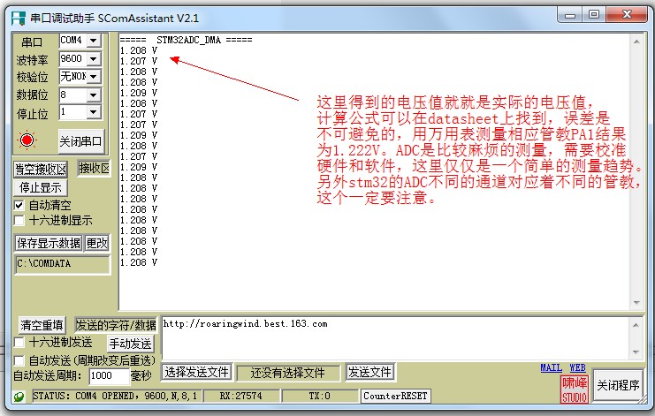Click the CounterRESET button
The image size is (655, 416).
pyautogui.click(x=395, y=396)
